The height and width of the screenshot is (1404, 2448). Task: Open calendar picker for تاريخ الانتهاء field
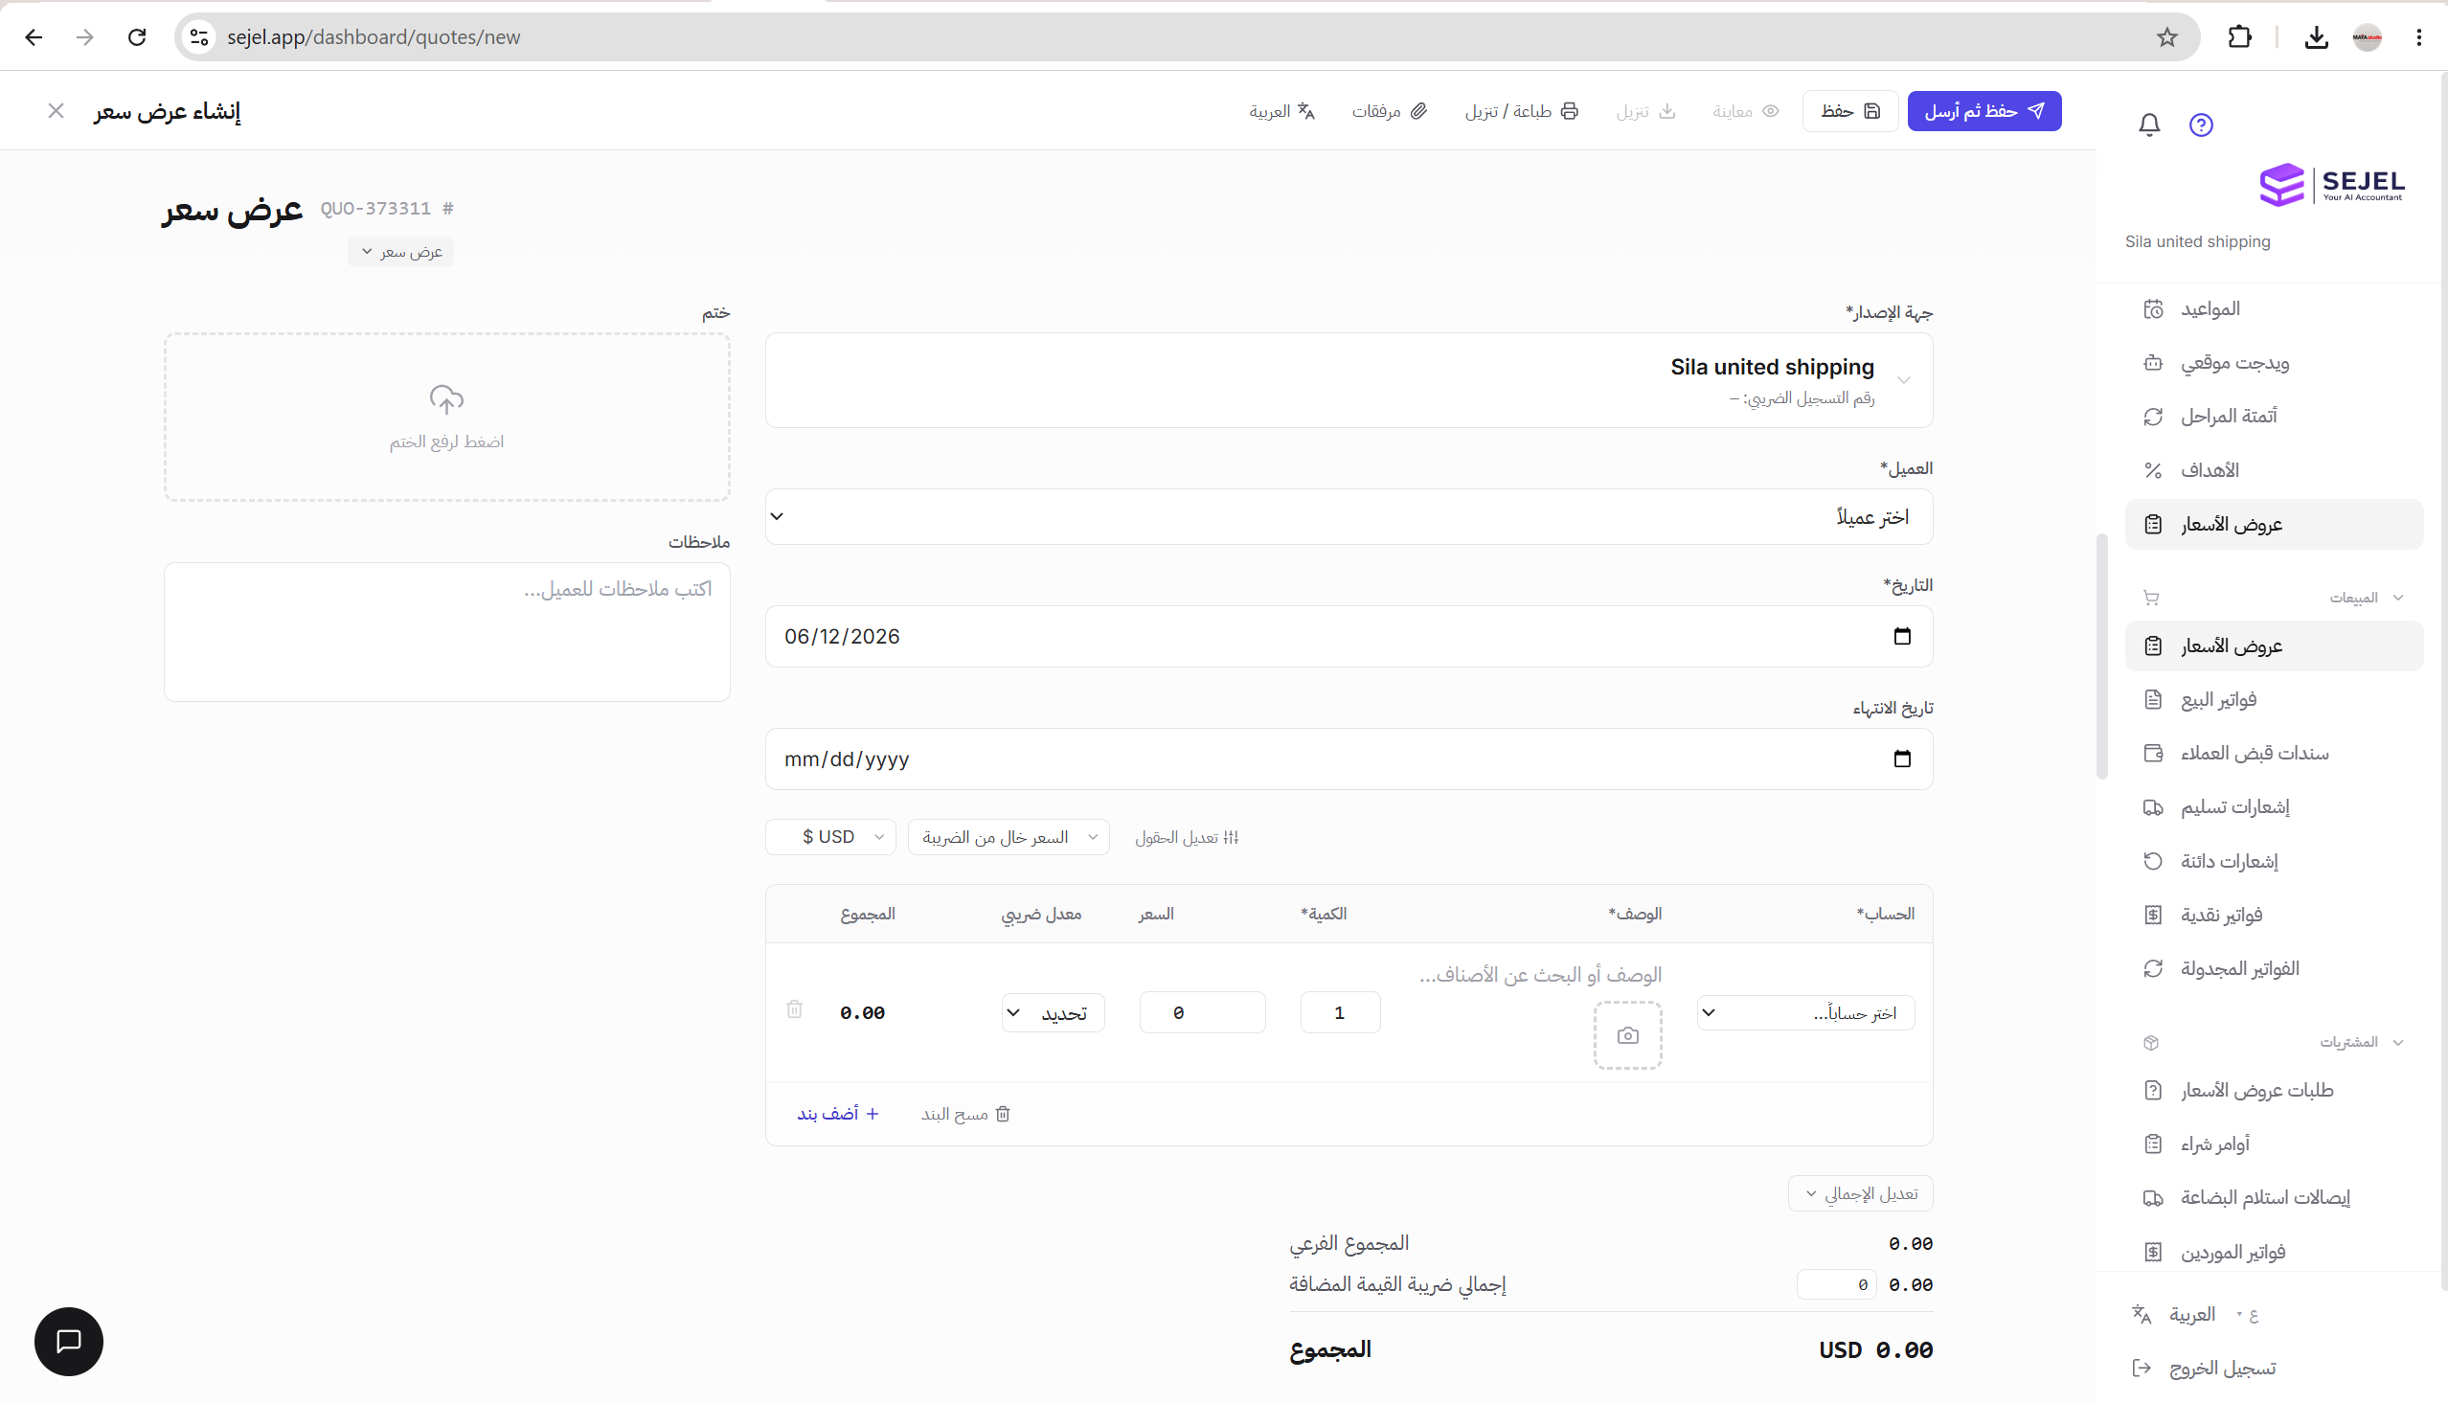click(x=1901, y=758)
